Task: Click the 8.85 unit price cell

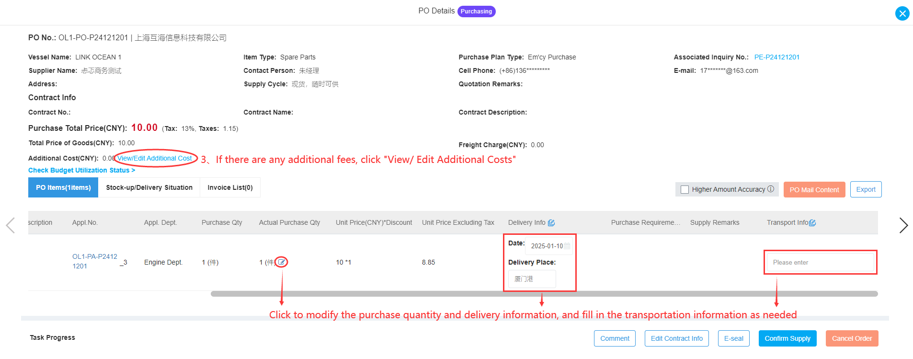Action: tap(428, 262)
